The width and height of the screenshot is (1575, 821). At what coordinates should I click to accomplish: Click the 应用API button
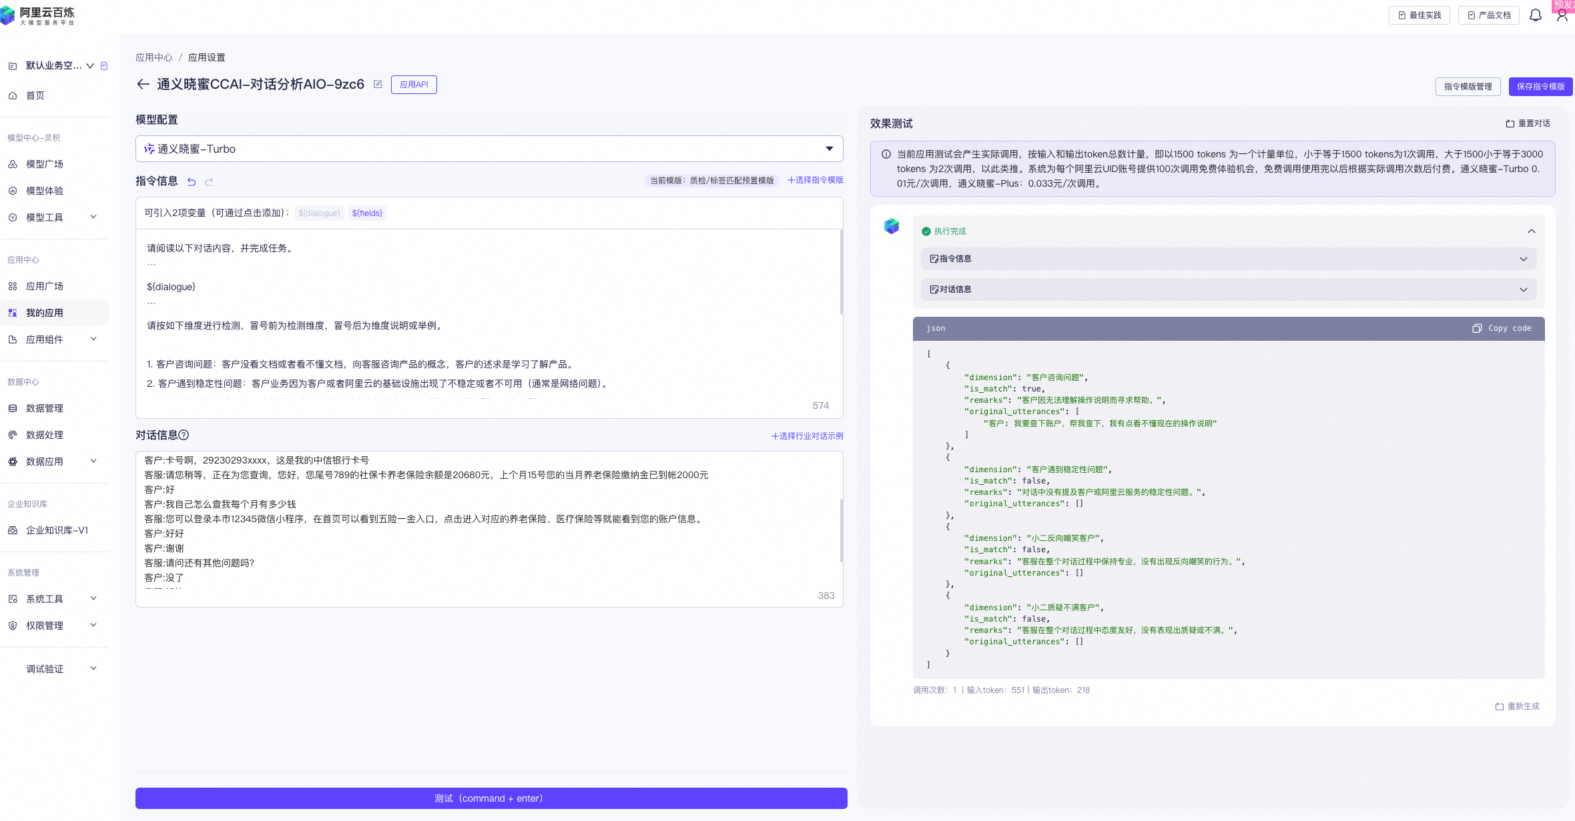click(x=414, y=85)
